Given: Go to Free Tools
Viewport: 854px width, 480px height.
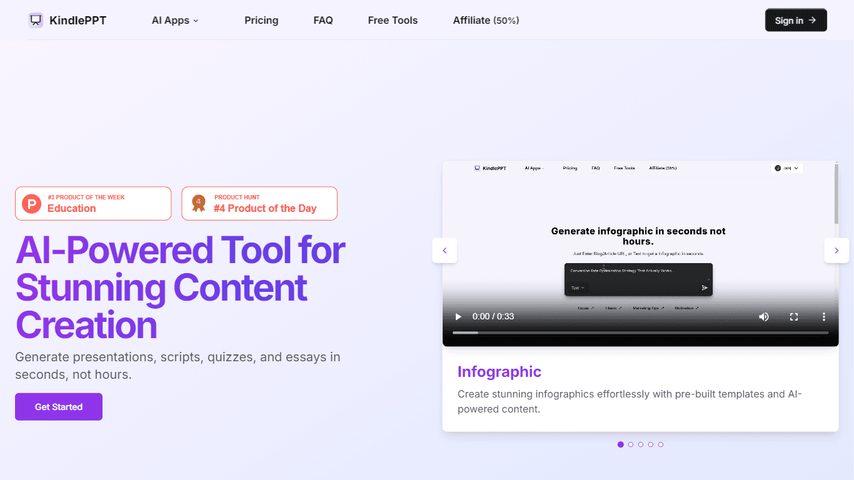Looking at the screenshot, I should click(393, 21).
